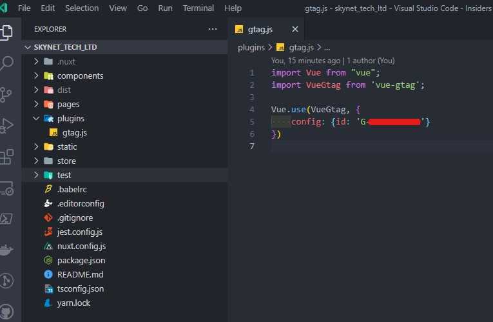This screenshot has height=322, width=493.
Task: Close the gtag.js editor tab
Action: pos(295,29)
